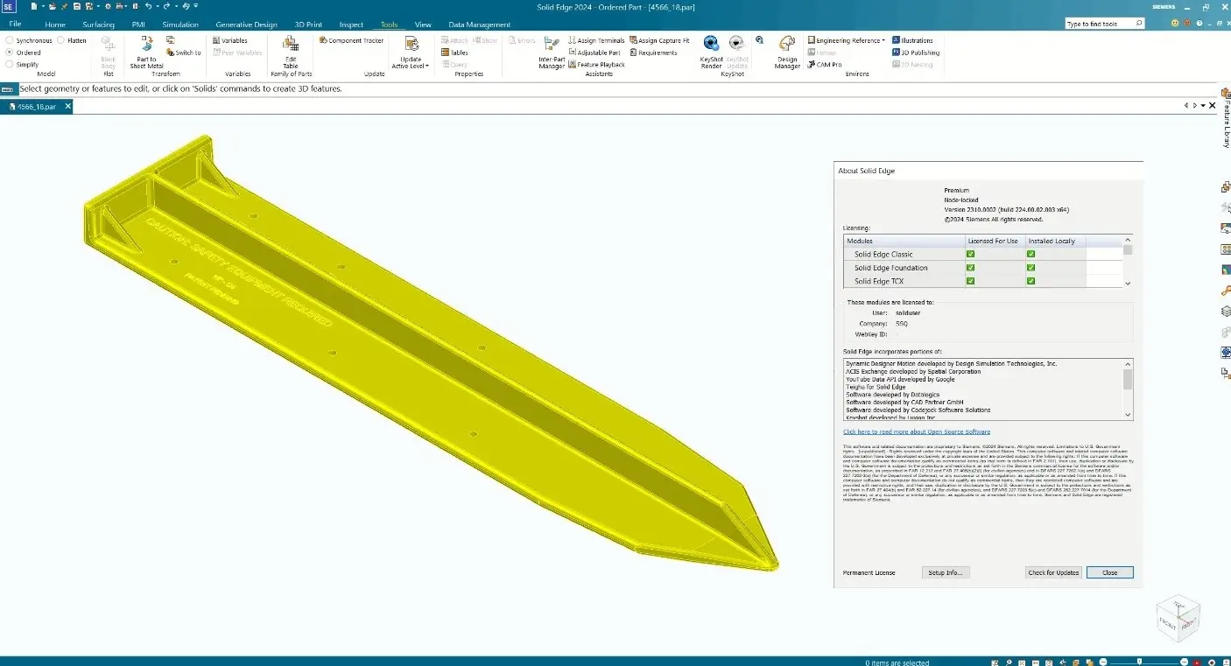Open the Design Manager
The height and width of the screenshot is (666, 1231).
787,52
